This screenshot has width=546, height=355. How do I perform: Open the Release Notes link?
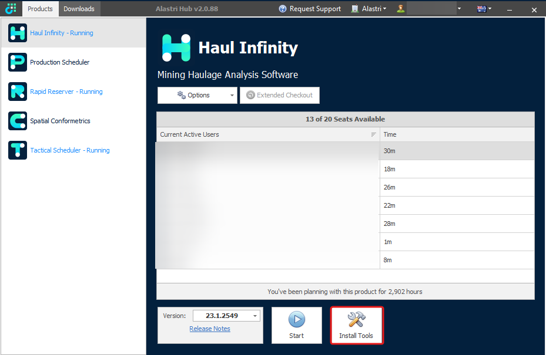210,329
